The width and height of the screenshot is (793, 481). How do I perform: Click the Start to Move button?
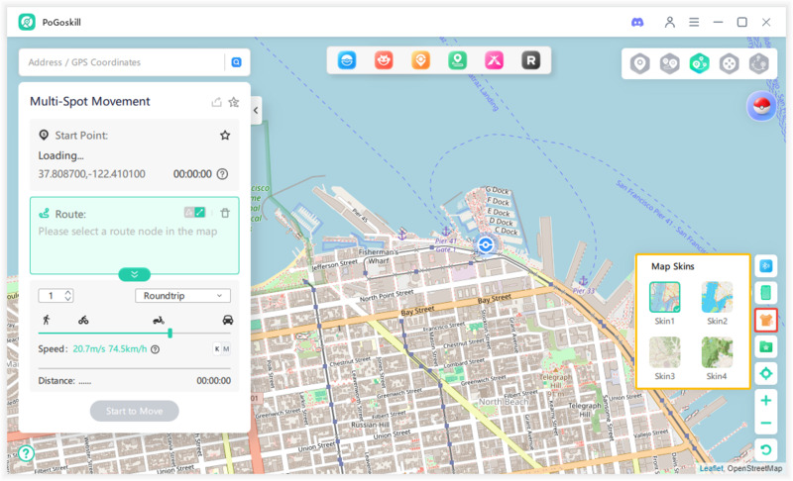[x=134, y=411]
